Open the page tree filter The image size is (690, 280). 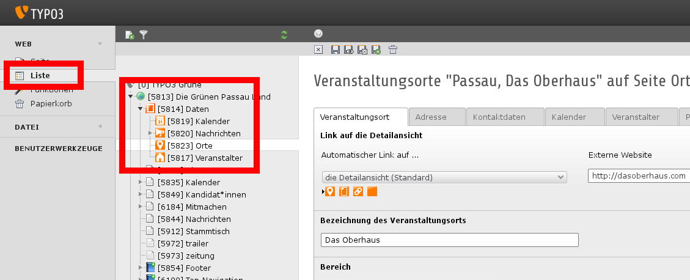click(144, 35)
